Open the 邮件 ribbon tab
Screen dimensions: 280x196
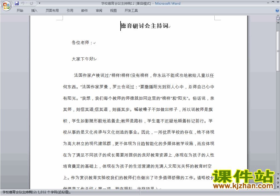tap(84, 11)
